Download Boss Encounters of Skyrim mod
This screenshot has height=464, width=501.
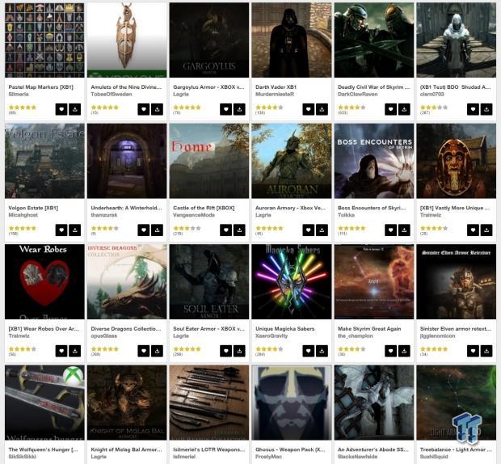(404, 230)
